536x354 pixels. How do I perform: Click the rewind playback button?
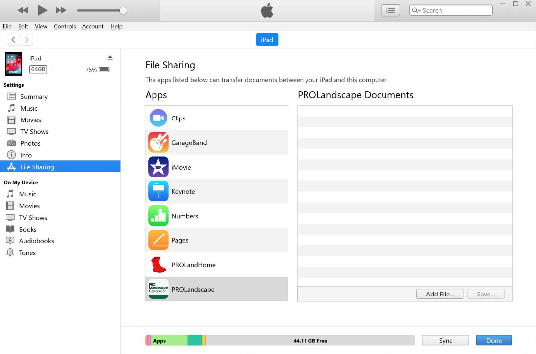point(23,10)
